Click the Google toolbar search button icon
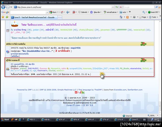 click(53, 12)
